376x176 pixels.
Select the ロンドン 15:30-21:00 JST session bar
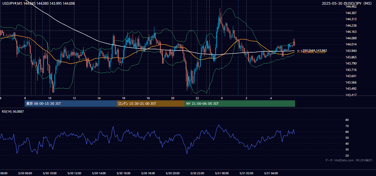coord(151,104)
